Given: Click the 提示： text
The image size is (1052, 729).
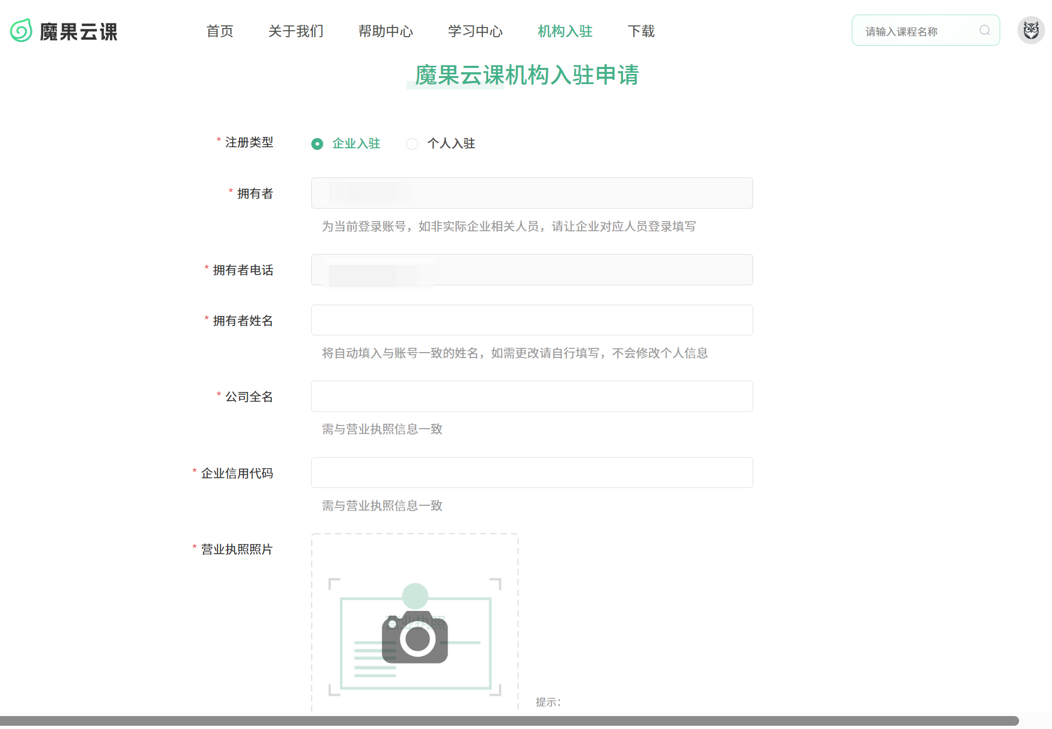Looking at the screenshot, I should click(549, 702).
